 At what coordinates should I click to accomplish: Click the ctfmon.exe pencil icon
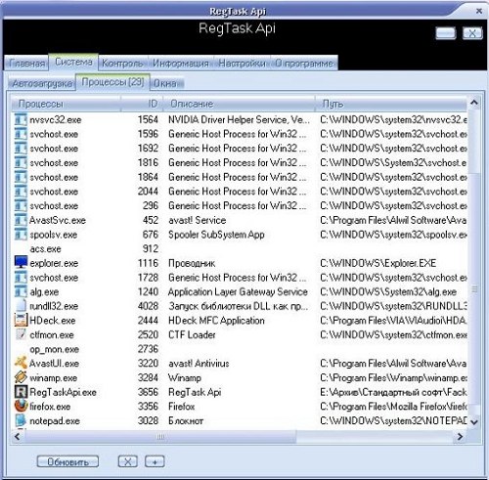(21, 334)
